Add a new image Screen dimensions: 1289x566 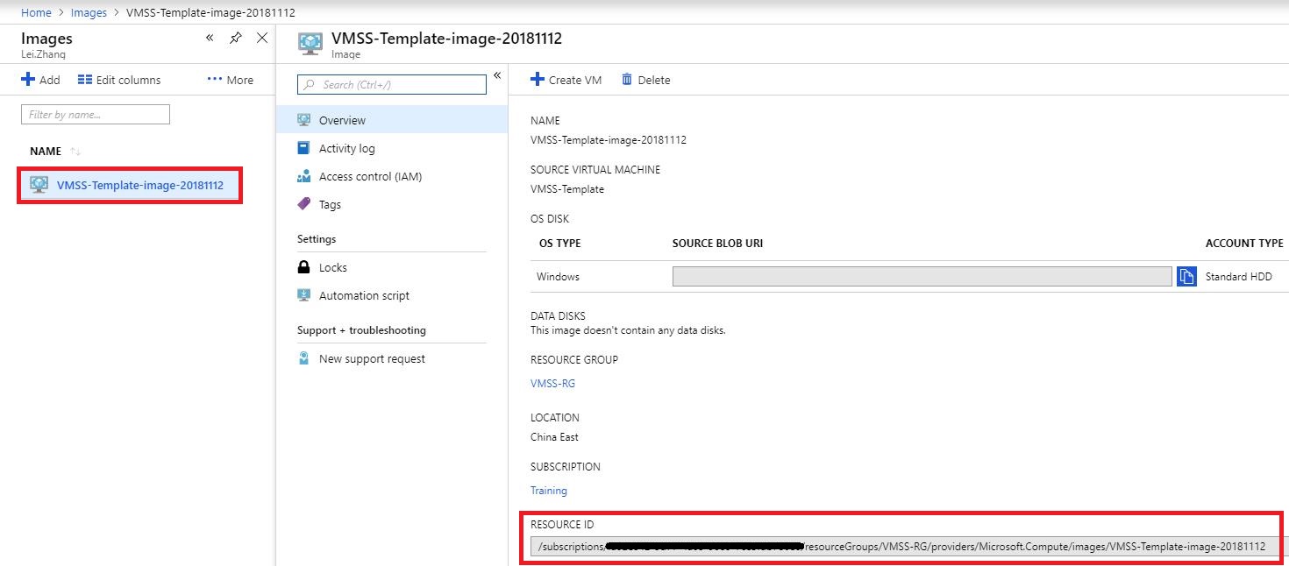(x=40, y=80)
